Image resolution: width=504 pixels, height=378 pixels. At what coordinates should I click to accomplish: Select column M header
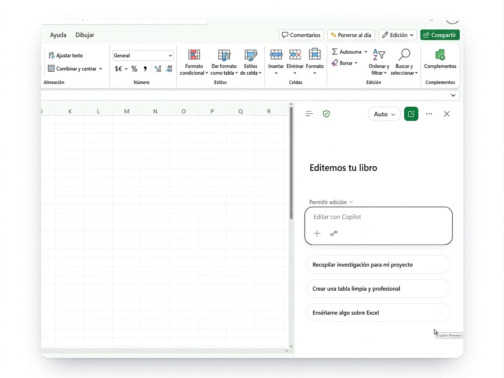[x=127, y=111]
